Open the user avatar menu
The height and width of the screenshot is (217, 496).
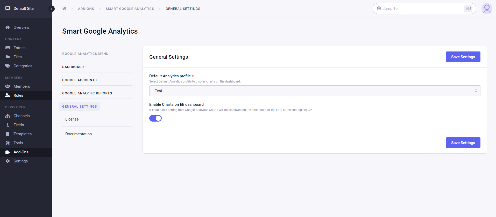coord(487,9)
